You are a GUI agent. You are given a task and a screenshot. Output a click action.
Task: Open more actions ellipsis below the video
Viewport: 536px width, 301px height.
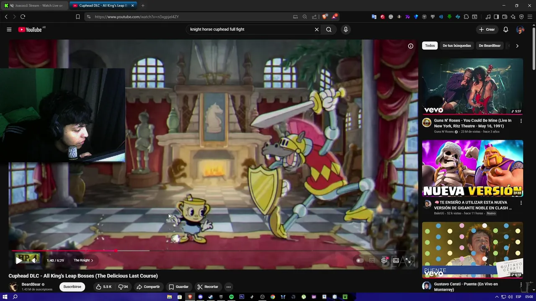(x=228, y=287)
